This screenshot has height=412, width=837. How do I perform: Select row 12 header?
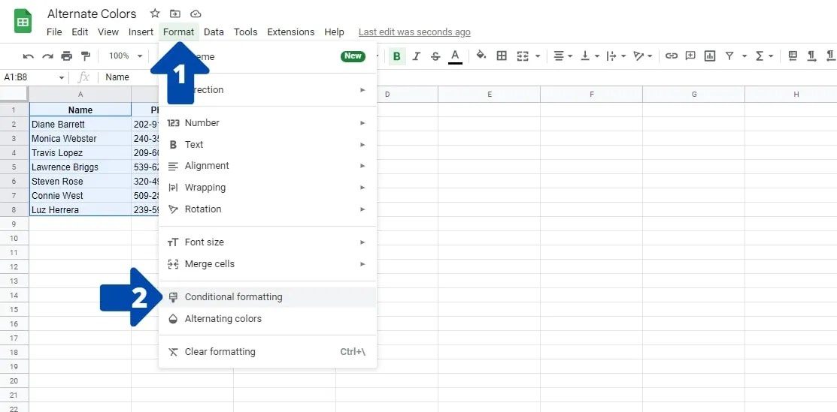coord(14,266)
